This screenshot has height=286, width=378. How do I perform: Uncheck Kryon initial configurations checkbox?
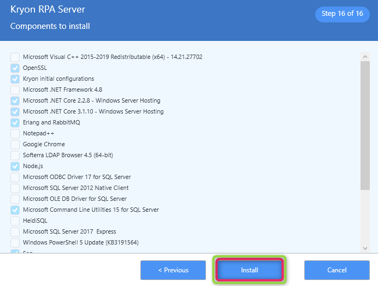tap(15, 79)
